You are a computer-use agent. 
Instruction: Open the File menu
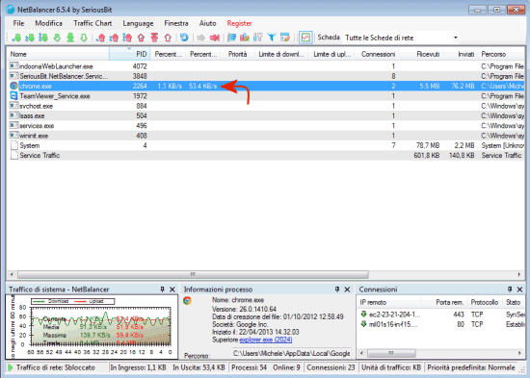pos(18,23)
